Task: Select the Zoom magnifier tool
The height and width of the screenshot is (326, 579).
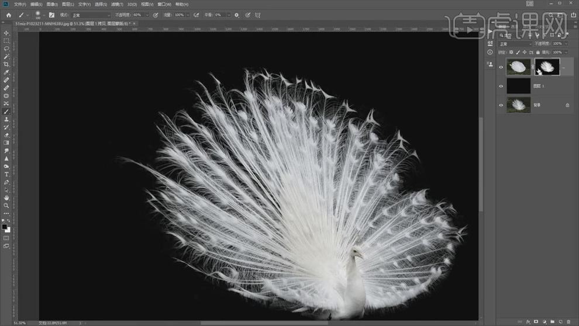Action: 6,206
